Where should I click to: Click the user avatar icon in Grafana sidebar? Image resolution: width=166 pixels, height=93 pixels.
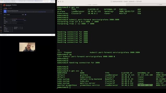tap(1, 31)
